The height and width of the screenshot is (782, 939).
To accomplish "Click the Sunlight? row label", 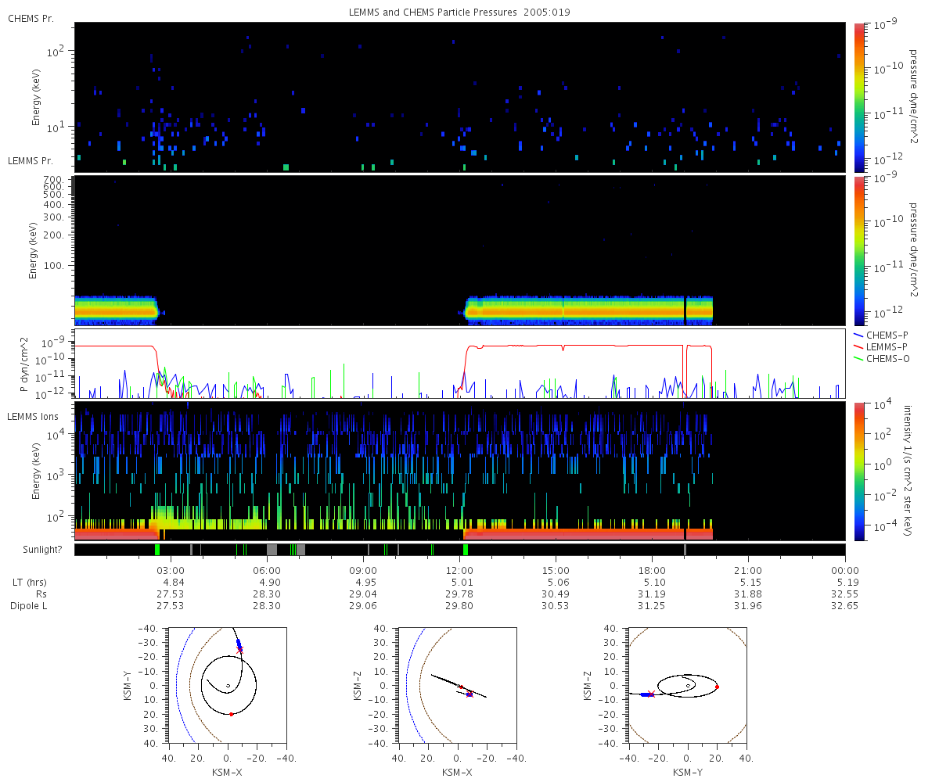I will point(34,550).
